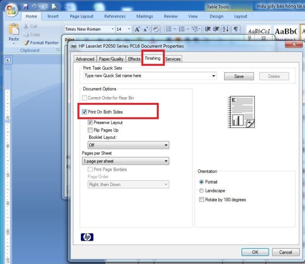The image size is (305, 264).
Task: Open the Page Layout ribbon tab
Action: (81, 16)
